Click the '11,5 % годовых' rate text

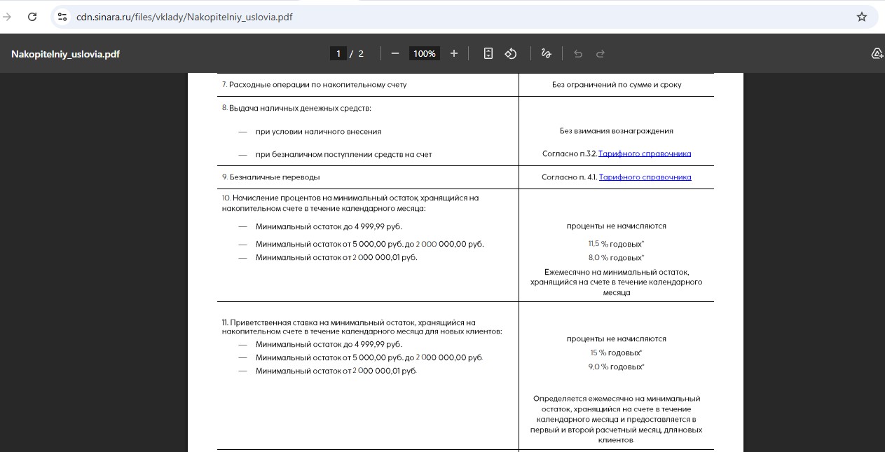tap(616, 244)
